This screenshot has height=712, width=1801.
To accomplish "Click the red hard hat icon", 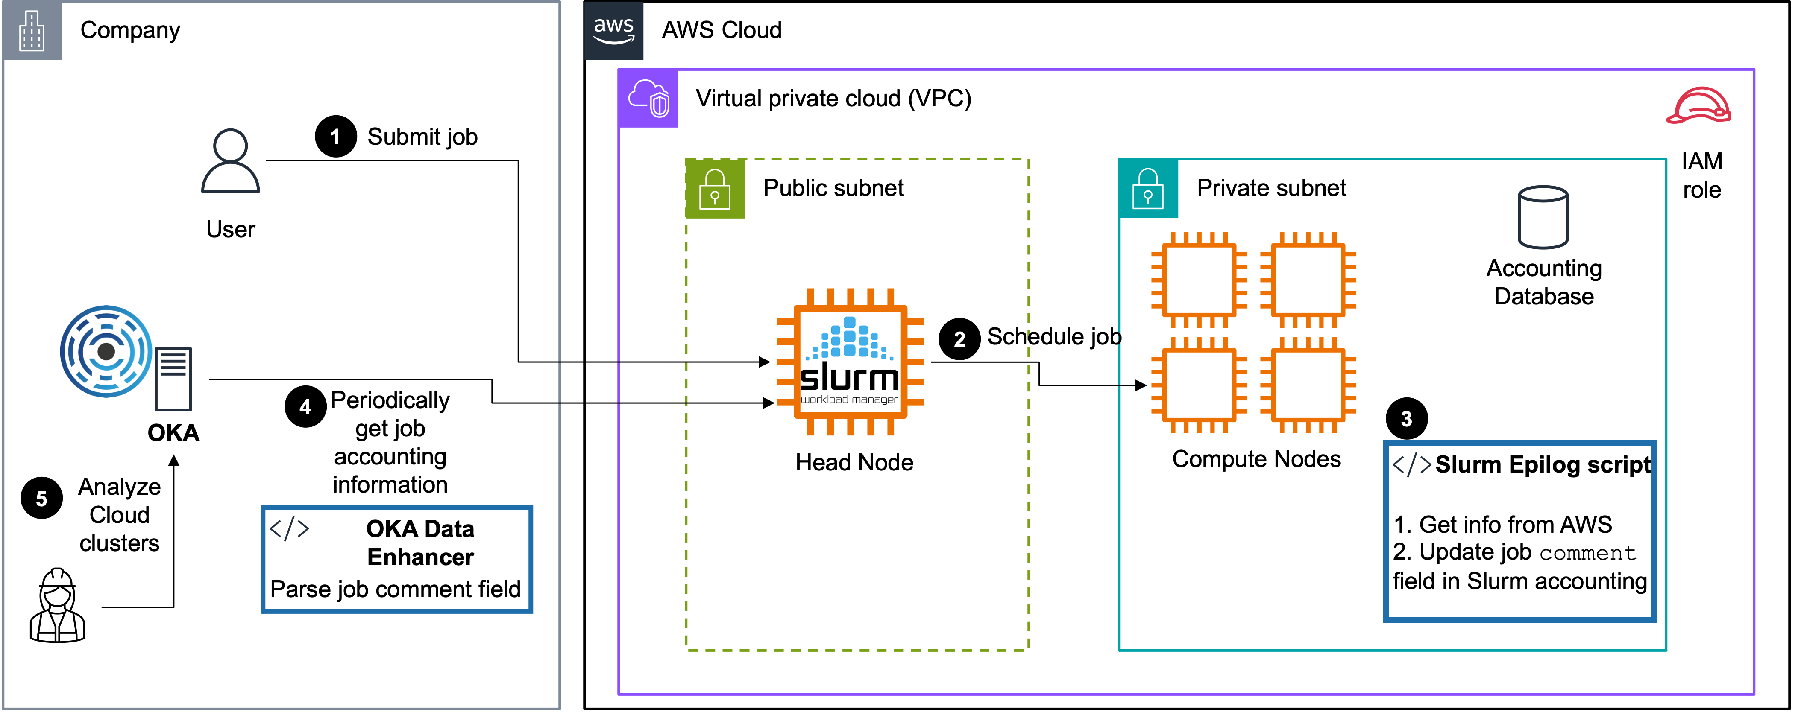I will point(1698,105).
